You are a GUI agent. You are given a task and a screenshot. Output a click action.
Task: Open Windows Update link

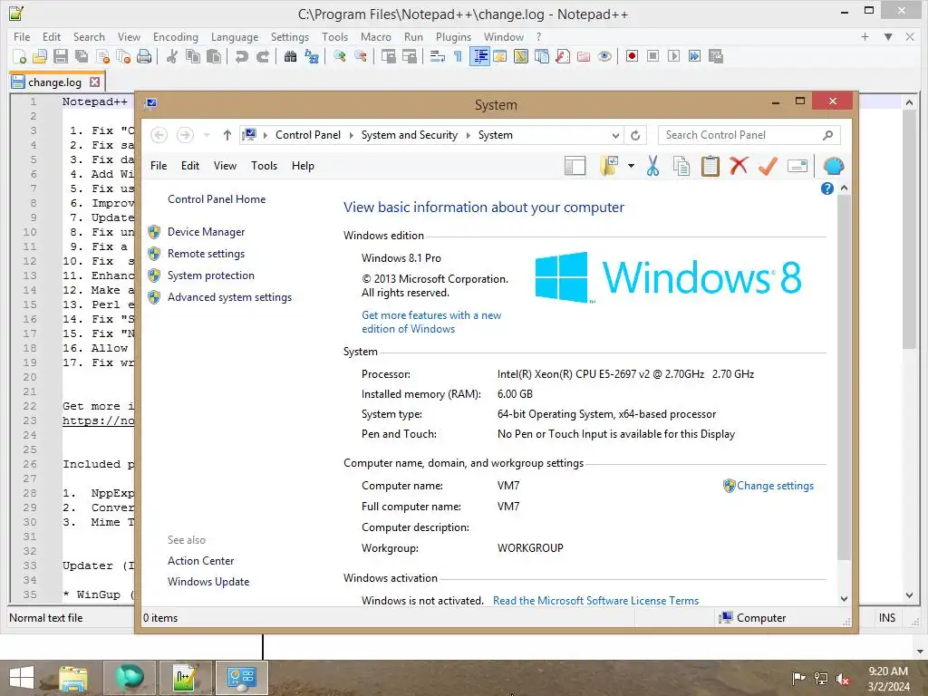[x=208, y=582]
